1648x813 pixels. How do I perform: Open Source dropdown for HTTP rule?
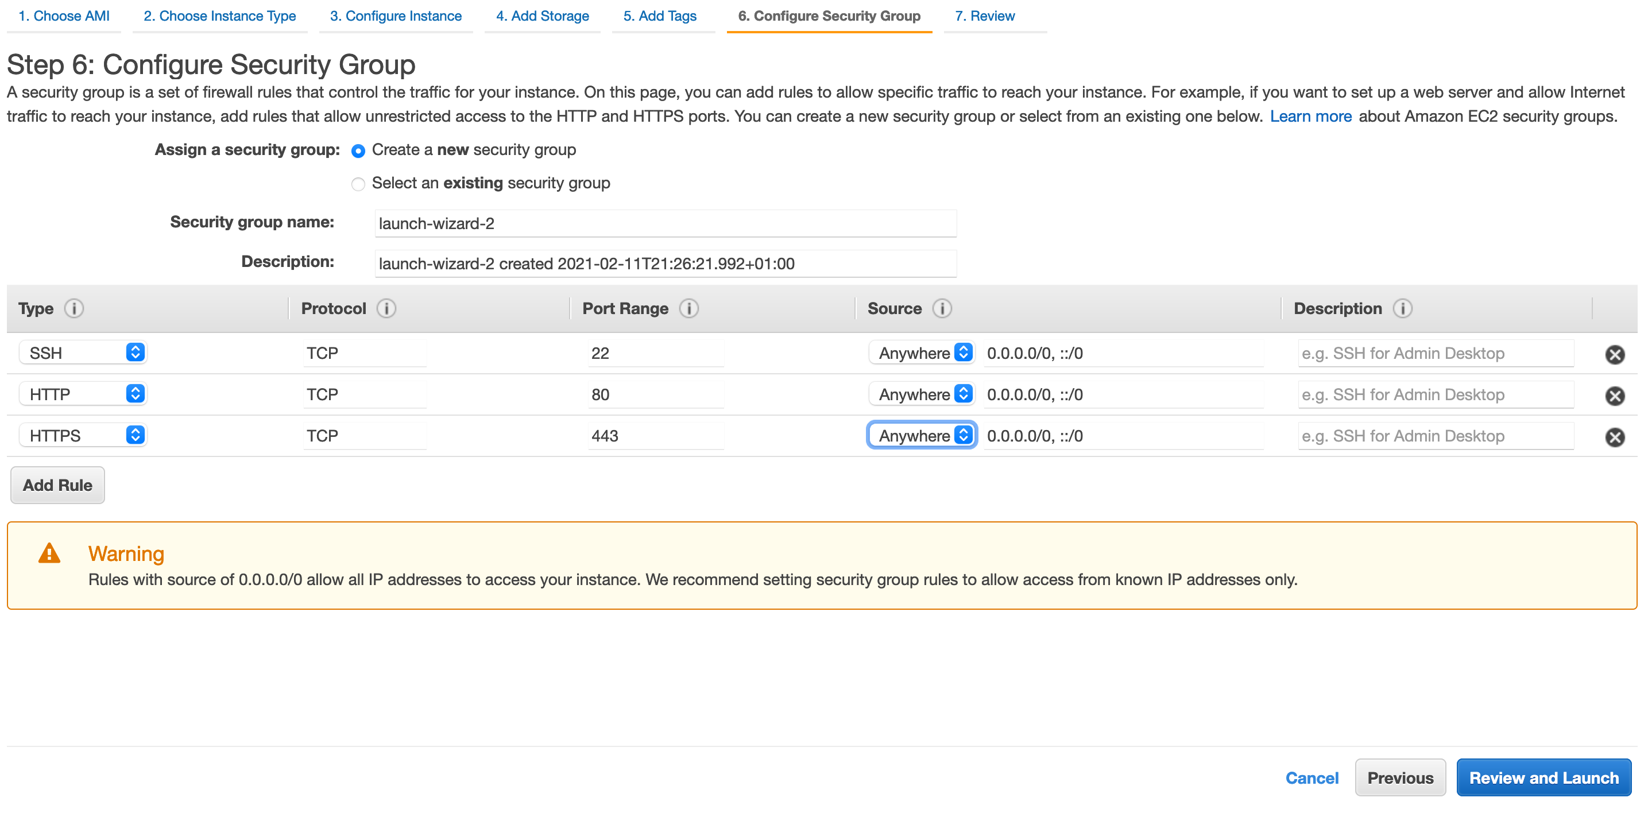[x=921, y=394]
